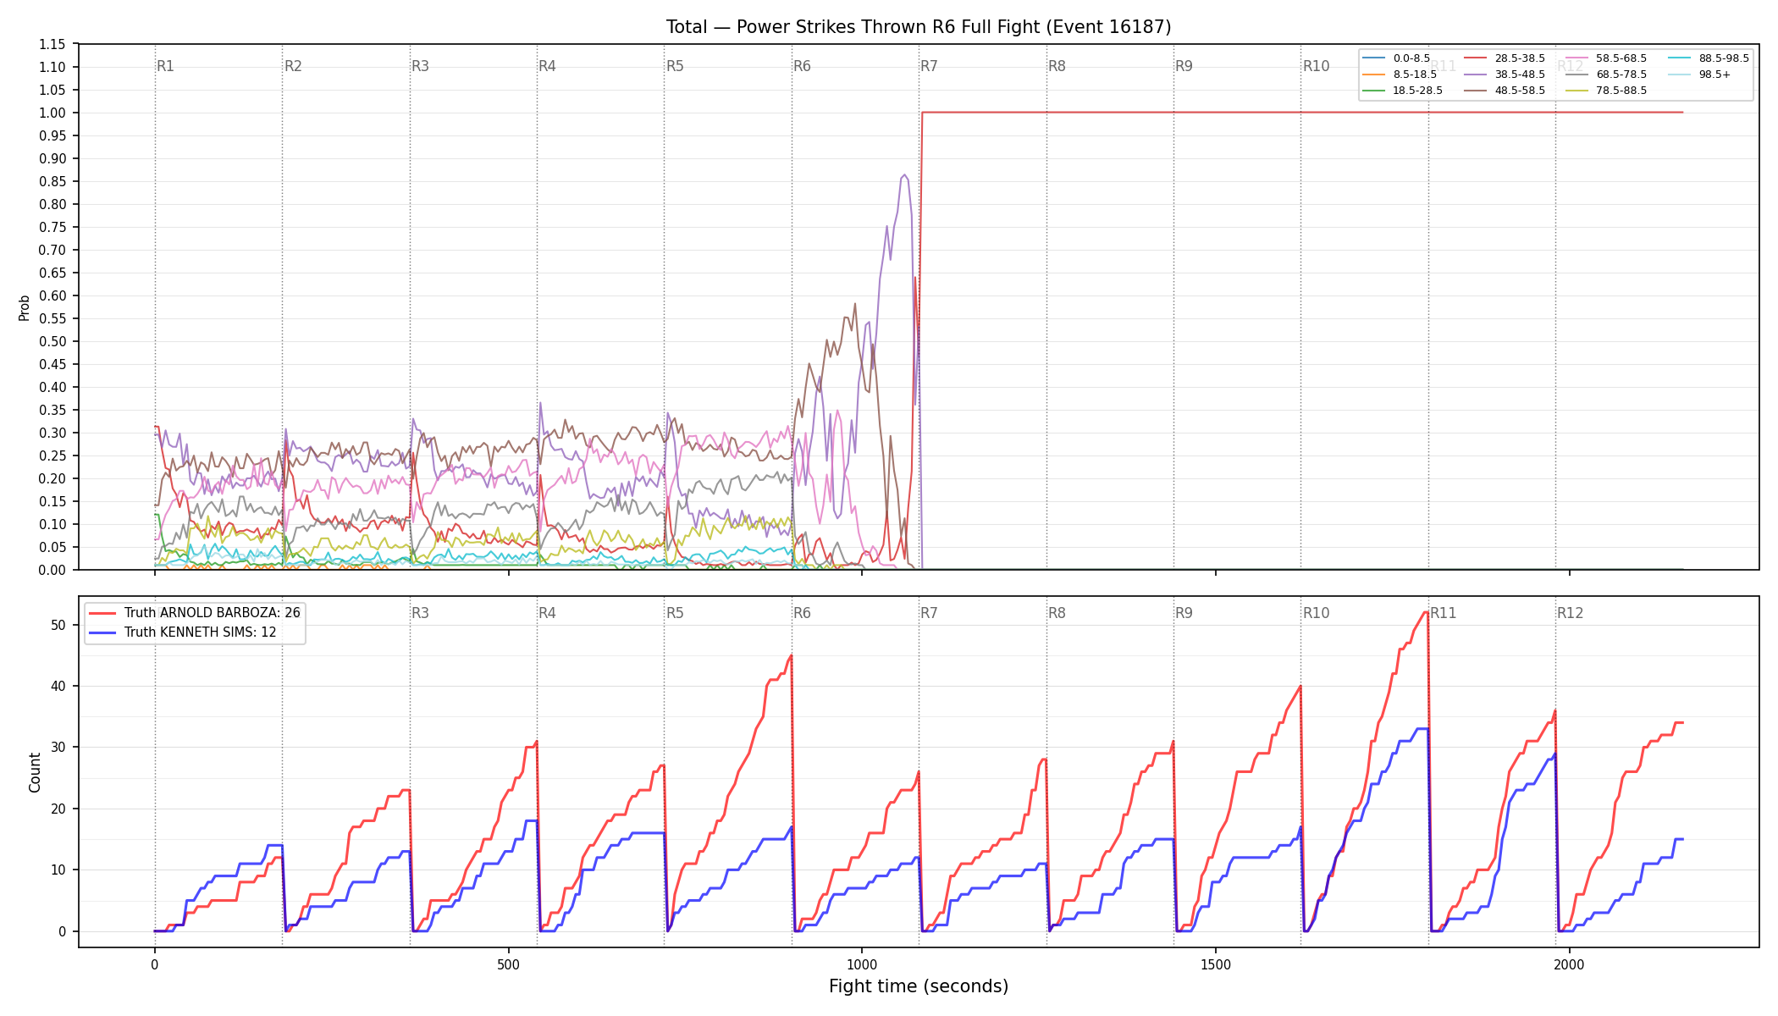The width and height of the screenshot is (1778, 1016).
Task: Click the R8 round label in top chart
Action: [x=1057, y=66]
